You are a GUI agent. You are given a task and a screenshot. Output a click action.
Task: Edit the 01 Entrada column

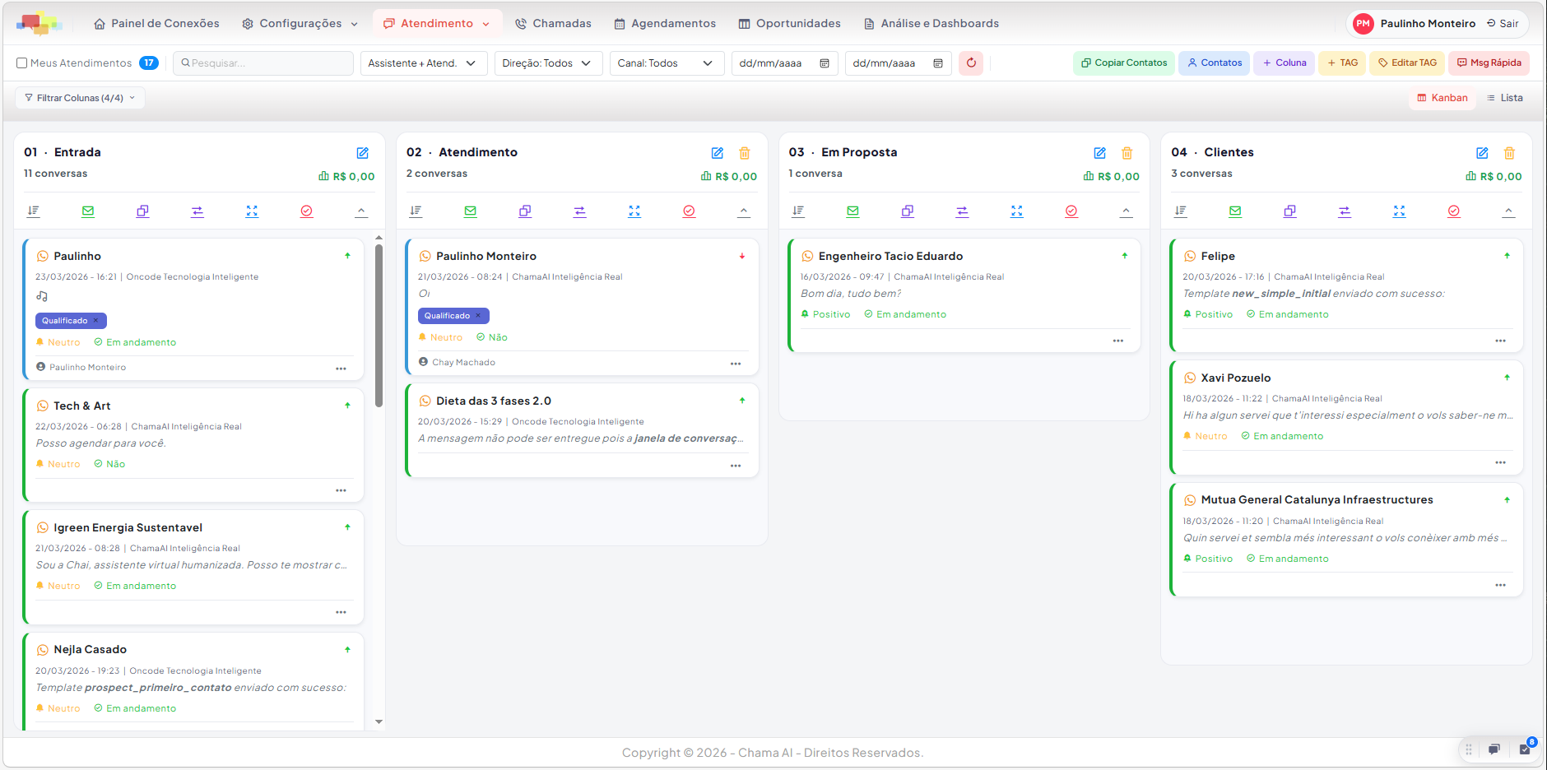pos(362,153)
